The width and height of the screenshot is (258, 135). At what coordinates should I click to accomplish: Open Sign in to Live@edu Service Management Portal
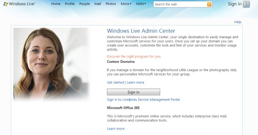143,100
